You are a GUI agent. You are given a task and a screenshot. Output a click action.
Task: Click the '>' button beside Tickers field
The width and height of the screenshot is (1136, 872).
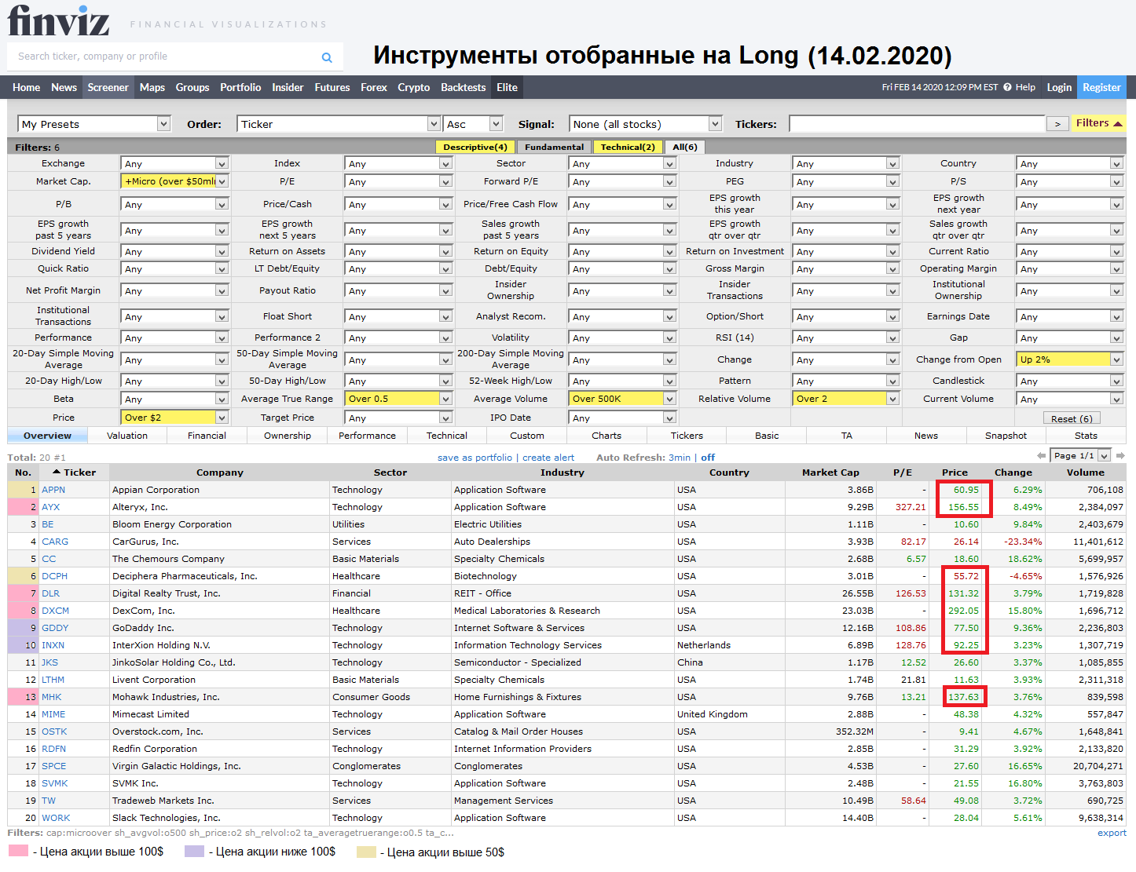point(1057,124)
